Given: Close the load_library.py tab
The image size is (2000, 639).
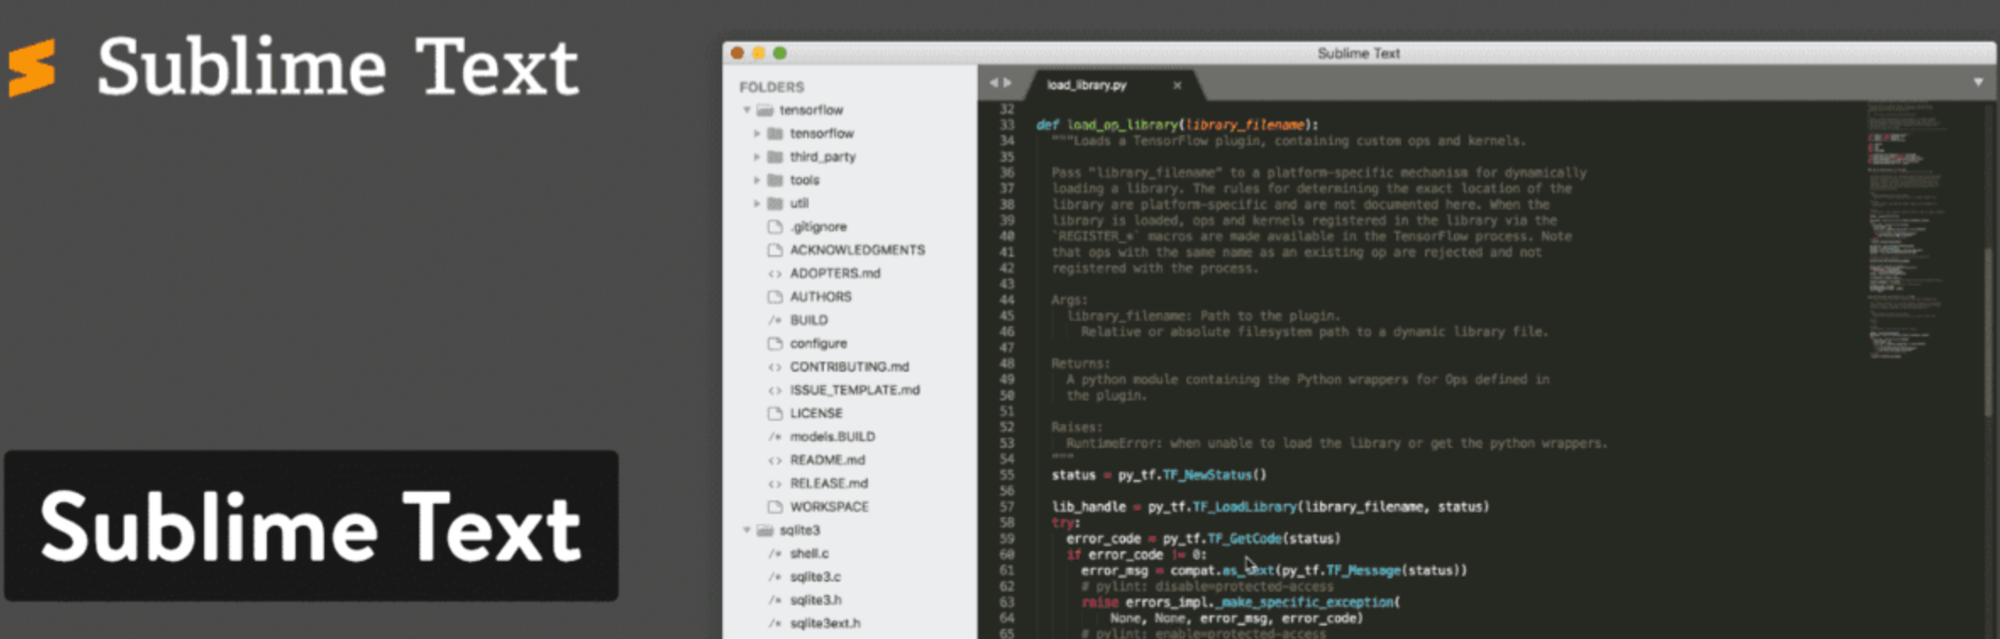Looking at the screenshot, I should 1177,85.
